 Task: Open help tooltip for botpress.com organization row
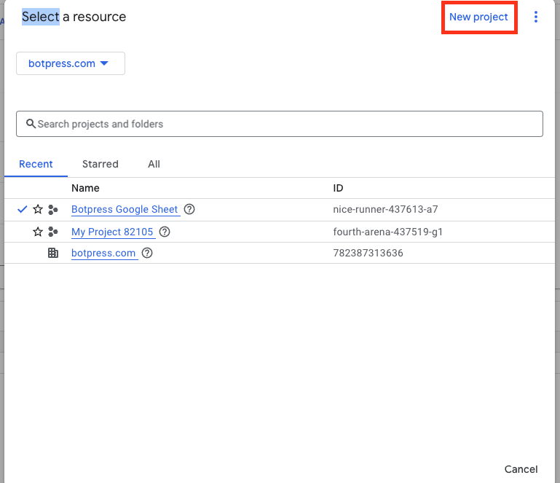(147, 253)
